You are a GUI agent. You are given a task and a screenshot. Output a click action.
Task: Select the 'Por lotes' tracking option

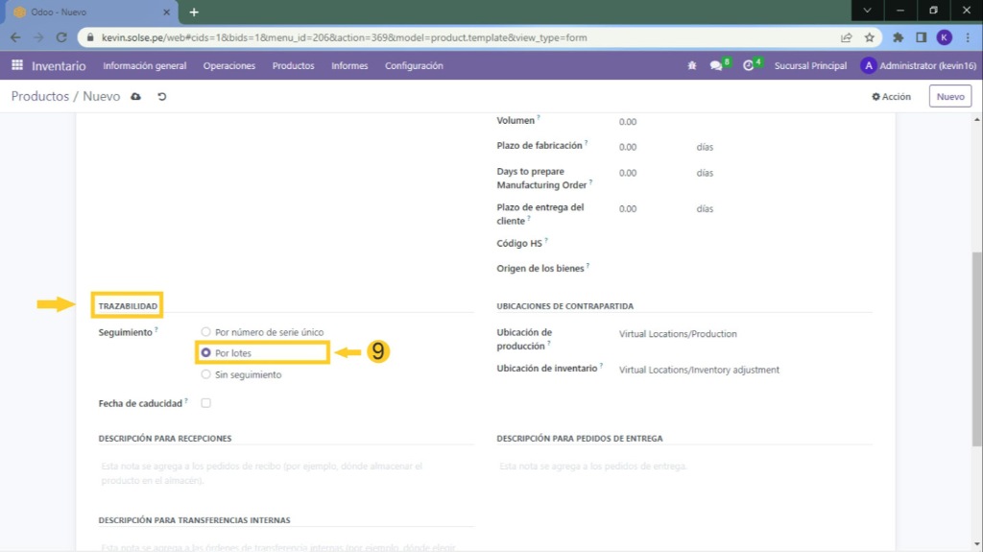click(x=205, y=353)
